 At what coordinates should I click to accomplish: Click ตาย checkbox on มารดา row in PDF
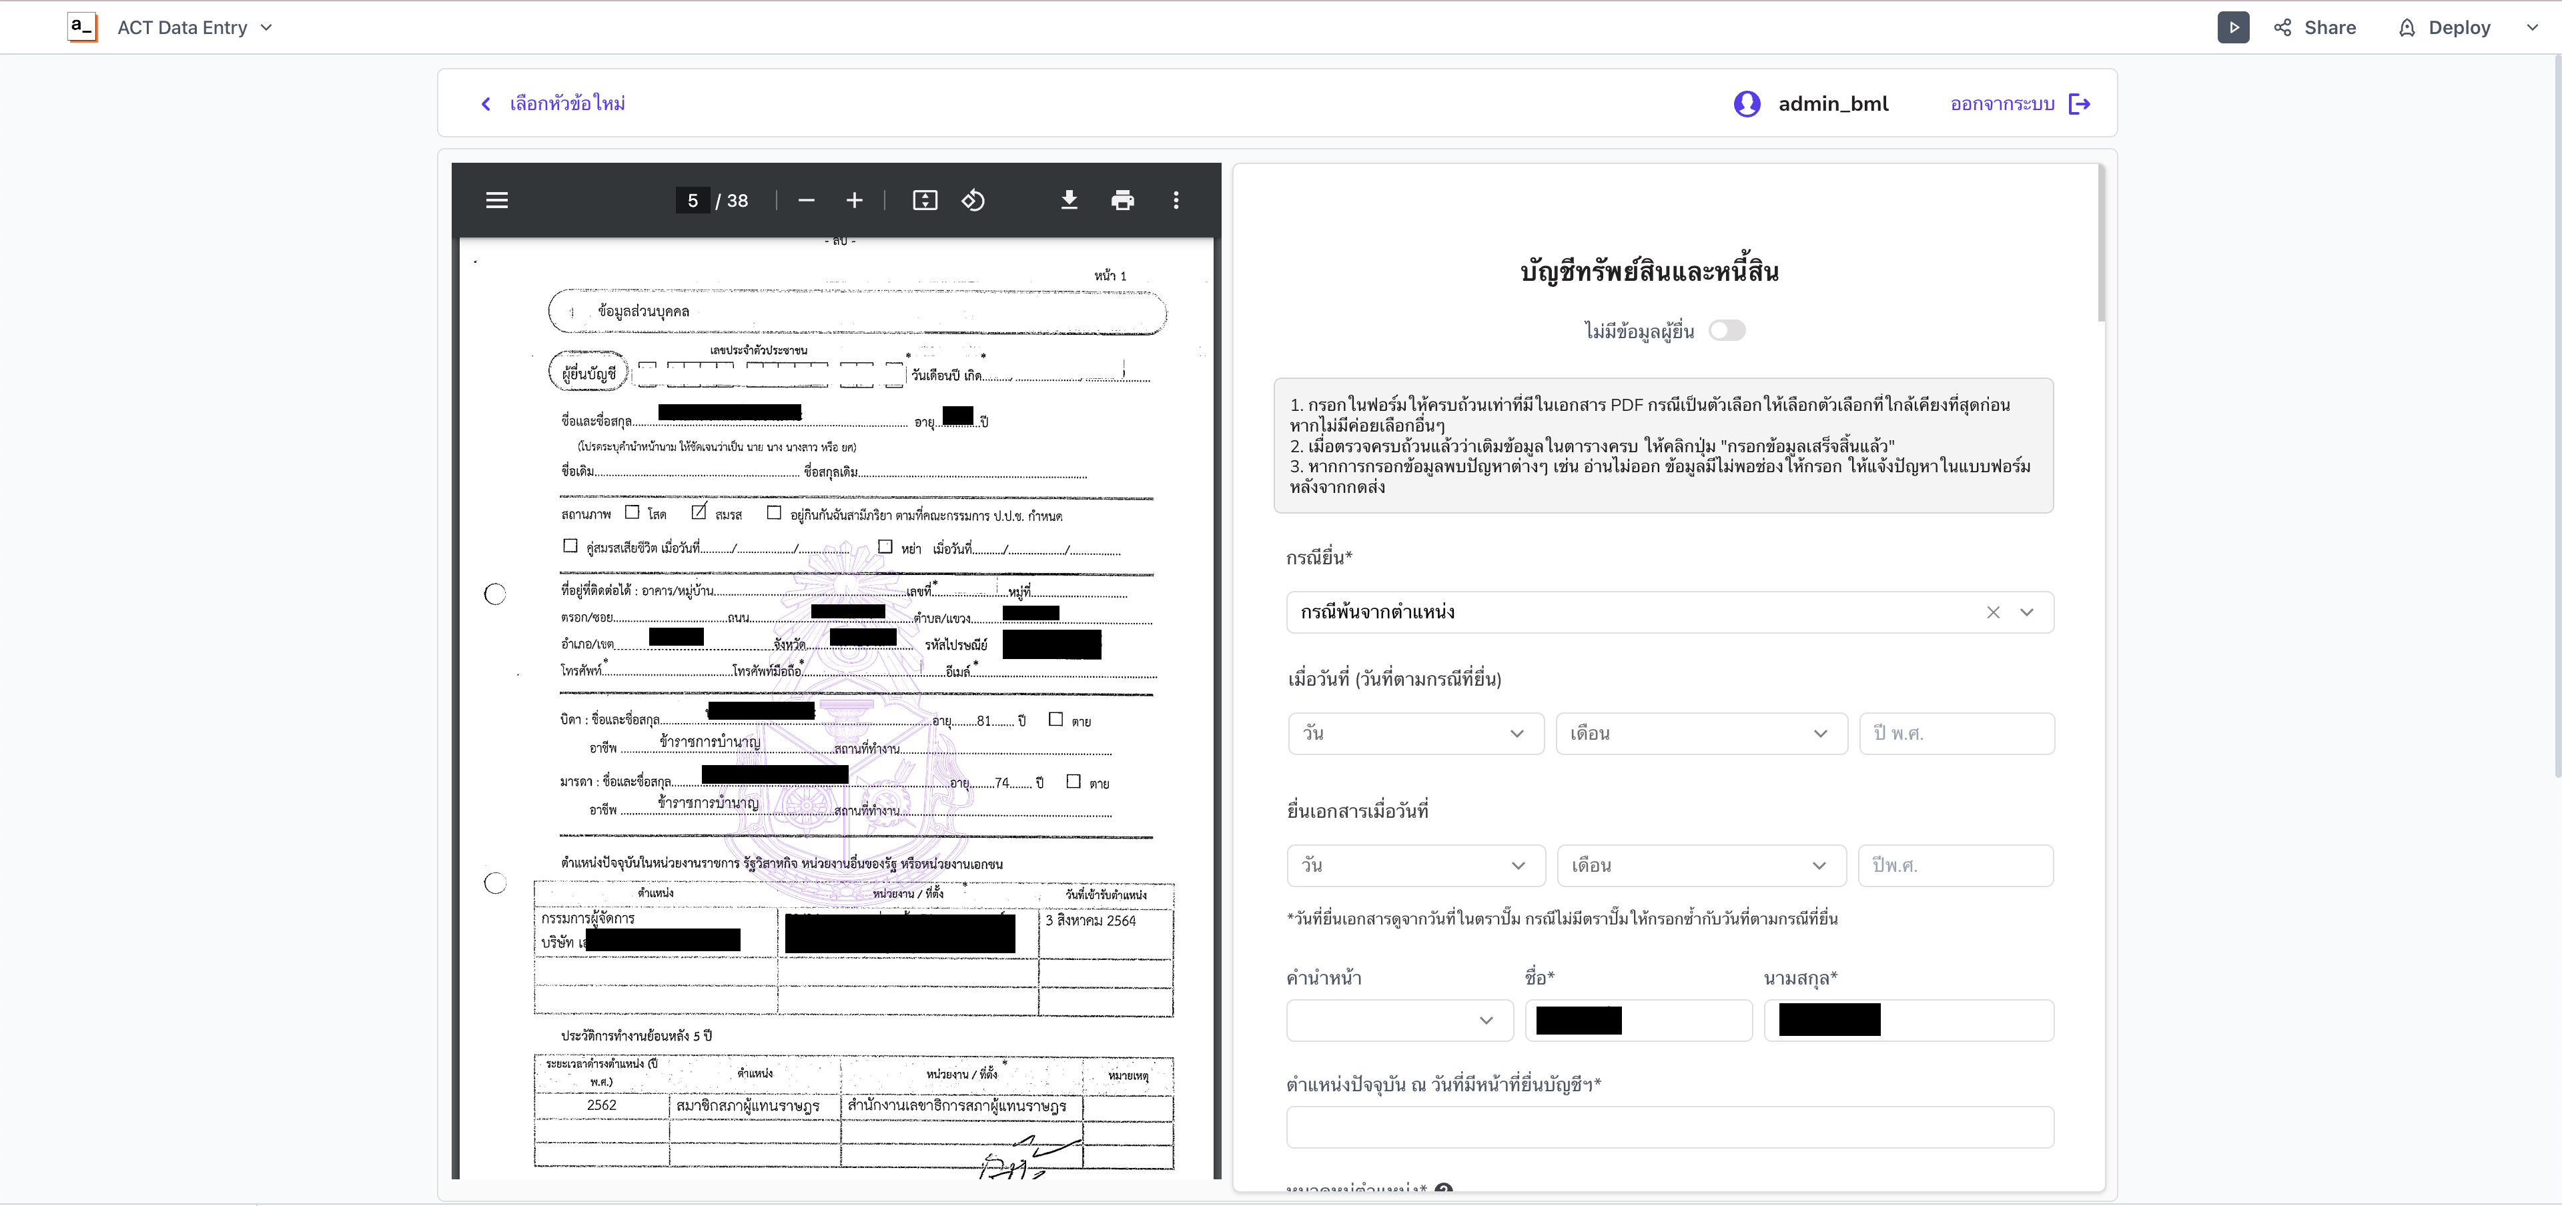[1074, 782]
